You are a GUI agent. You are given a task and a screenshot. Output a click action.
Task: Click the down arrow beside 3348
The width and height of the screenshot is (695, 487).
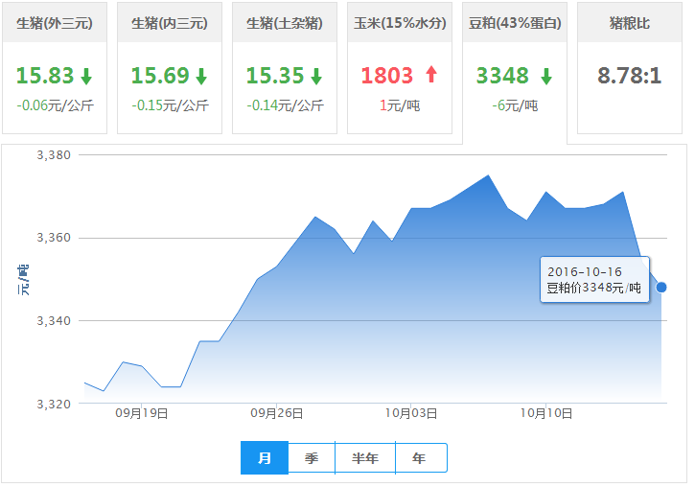546,77
